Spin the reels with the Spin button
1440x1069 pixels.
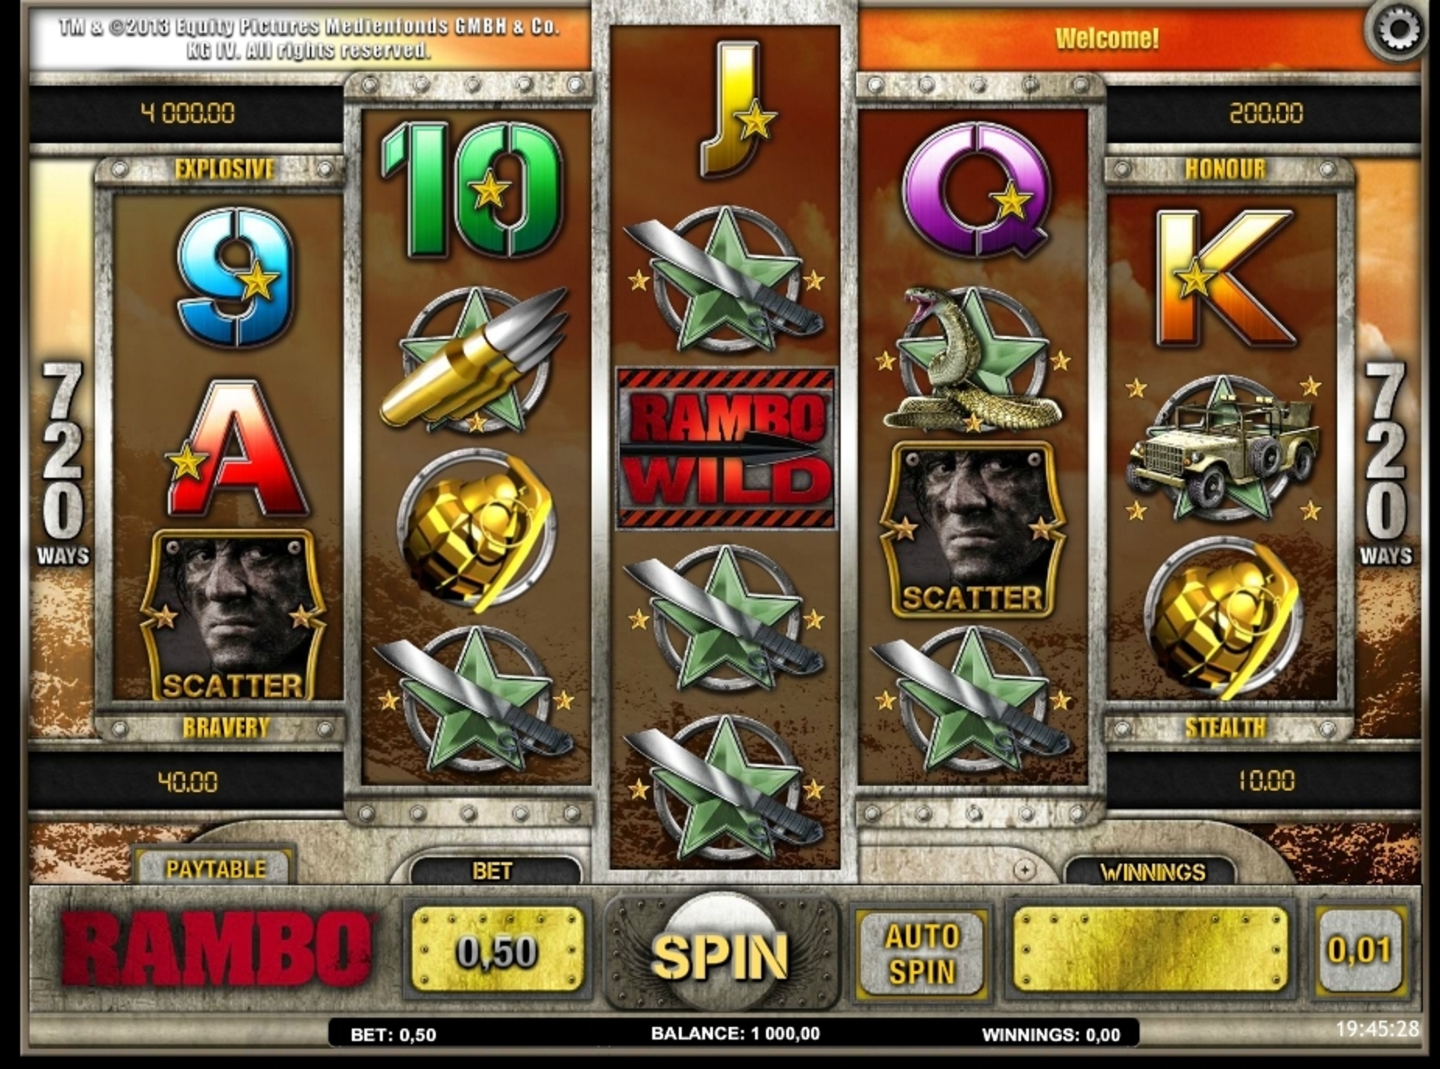tap(721, 954)
